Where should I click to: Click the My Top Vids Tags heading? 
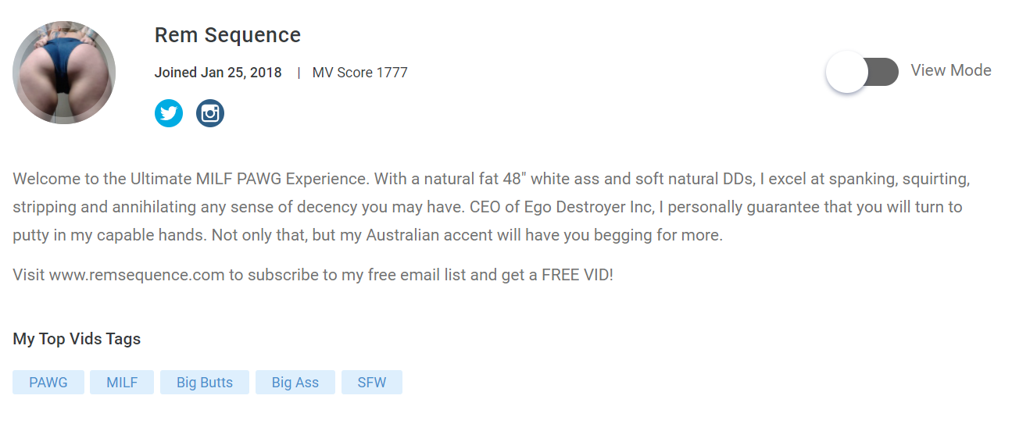click(77, 339)
